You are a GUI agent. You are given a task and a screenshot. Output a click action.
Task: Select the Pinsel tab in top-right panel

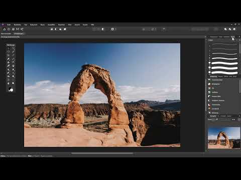(232, 37)
